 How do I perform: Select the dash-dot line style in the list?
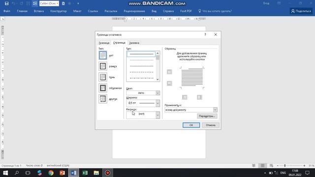pos(141,78)
